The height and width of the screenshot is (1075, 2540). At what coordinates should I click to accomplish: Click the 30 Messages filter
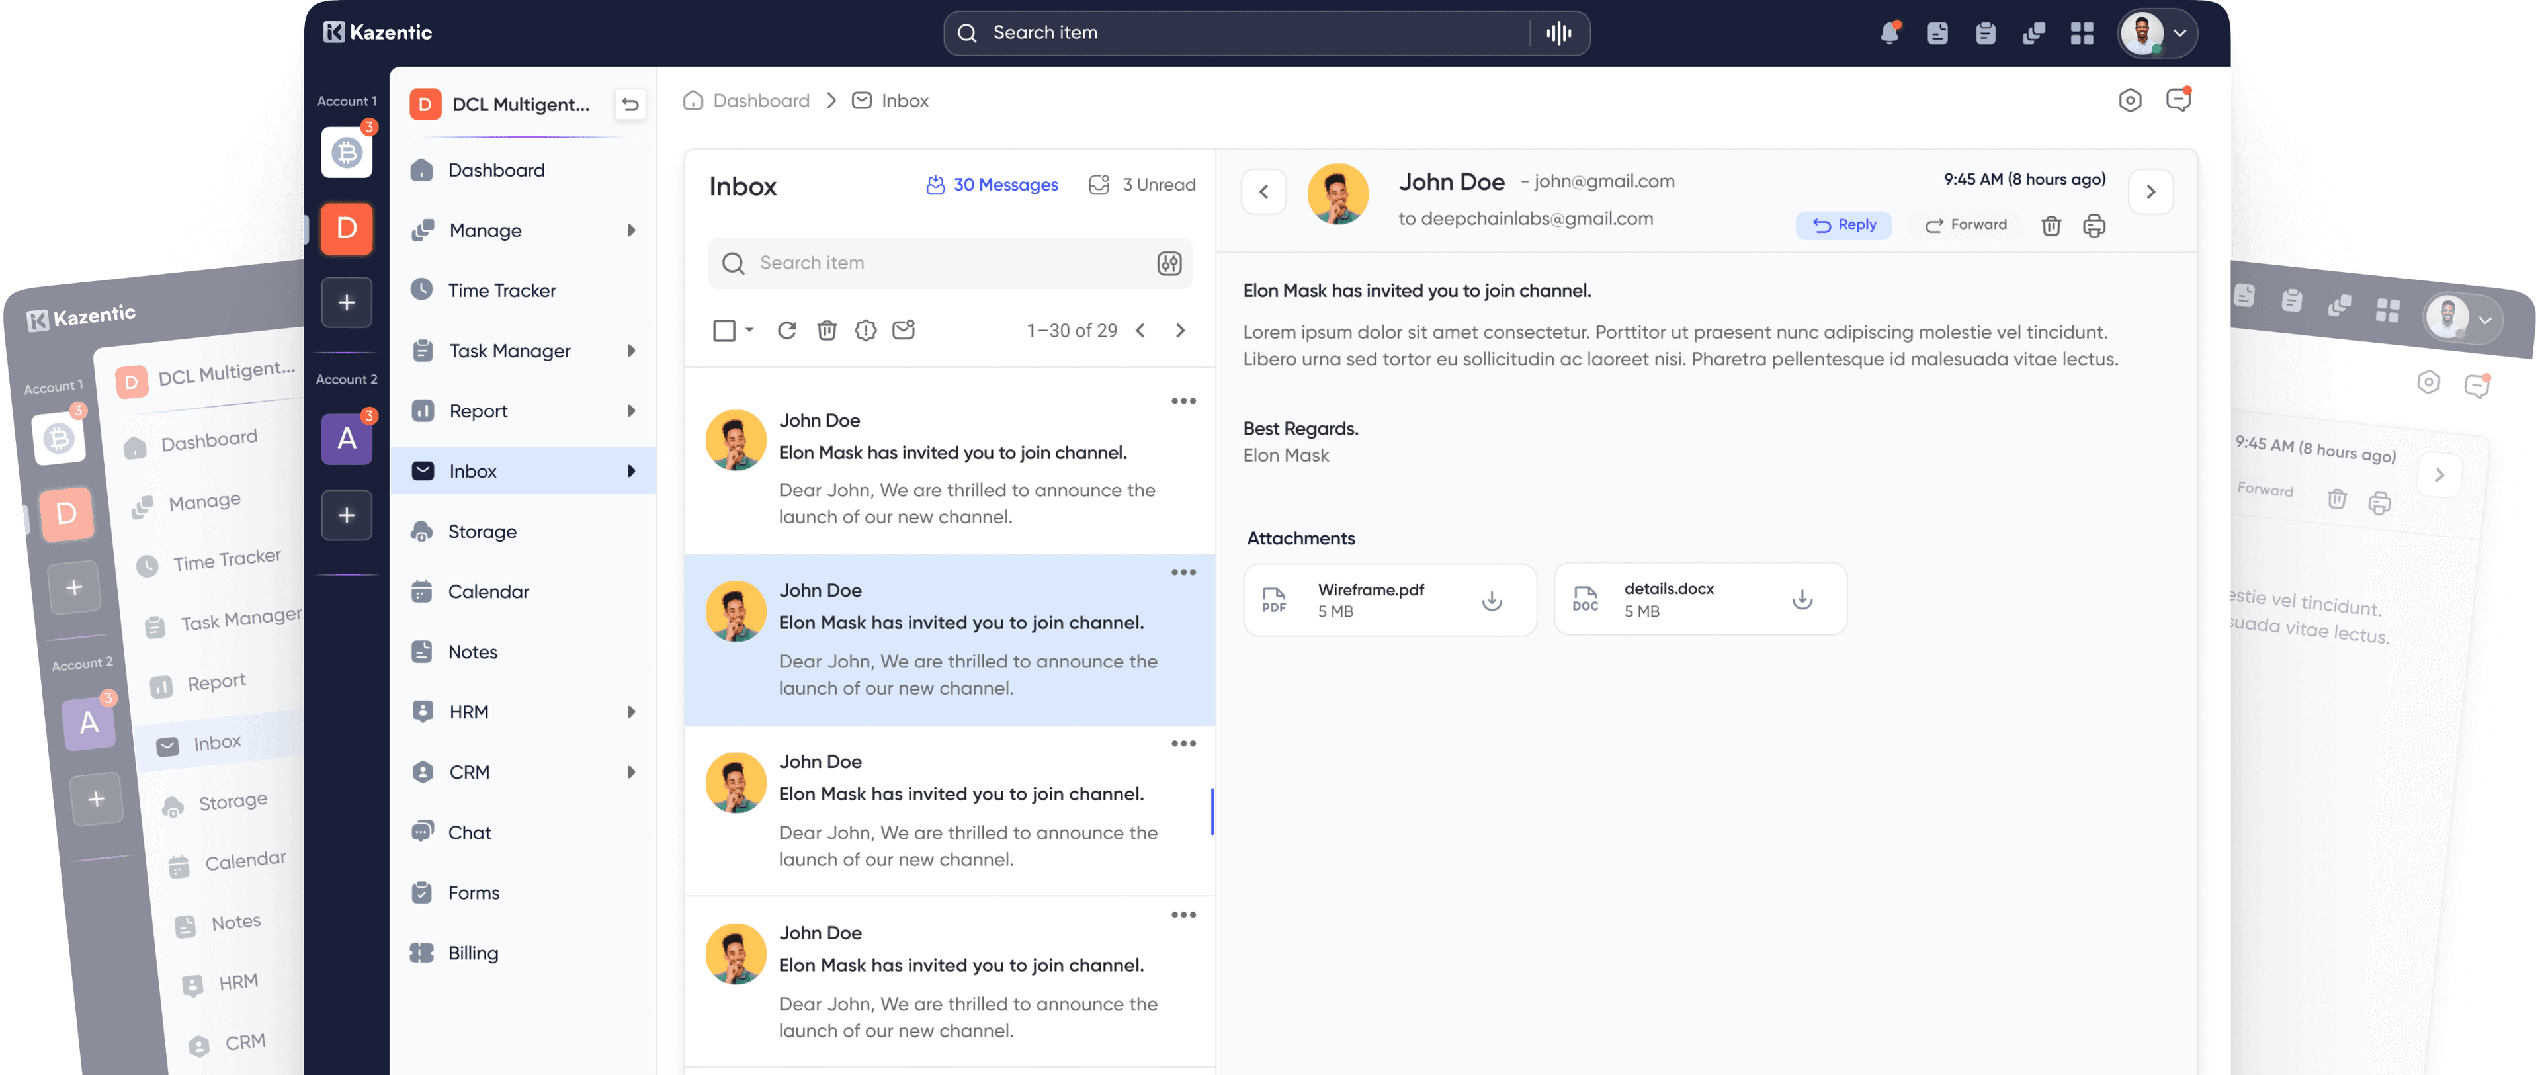pyautogui.click(x=992, y=185)
